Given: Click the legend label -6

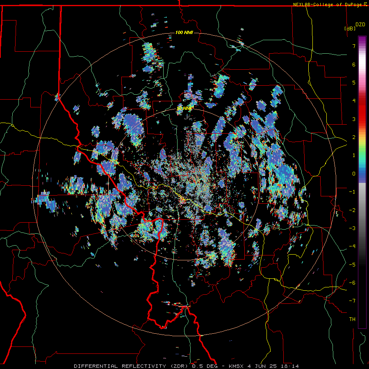Looking at the screenshot, I should (352, 283).
